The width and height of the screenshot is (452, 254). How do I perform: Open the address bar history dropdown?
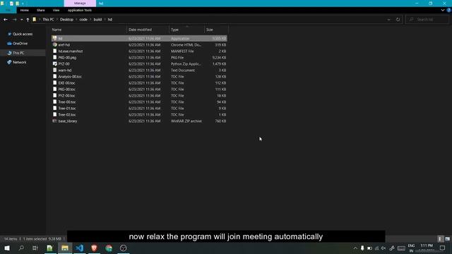pyautogui.click(x=388, y=20)
